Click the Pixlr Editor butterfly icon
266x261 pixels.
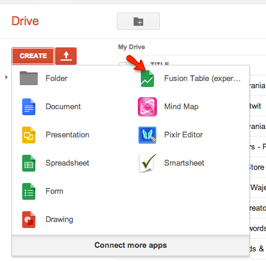click(x=147, y=135)
